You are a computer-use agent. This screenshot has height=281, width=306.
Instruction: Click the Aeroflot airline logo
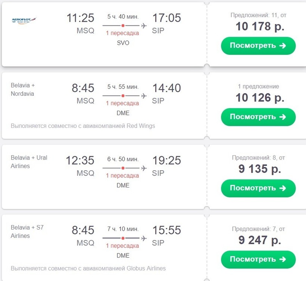(x=24, y=20)
